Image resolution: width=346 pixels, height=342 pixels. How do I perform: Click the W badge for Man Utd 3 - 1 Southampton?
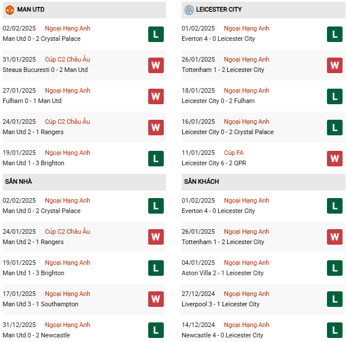[155, 299]
